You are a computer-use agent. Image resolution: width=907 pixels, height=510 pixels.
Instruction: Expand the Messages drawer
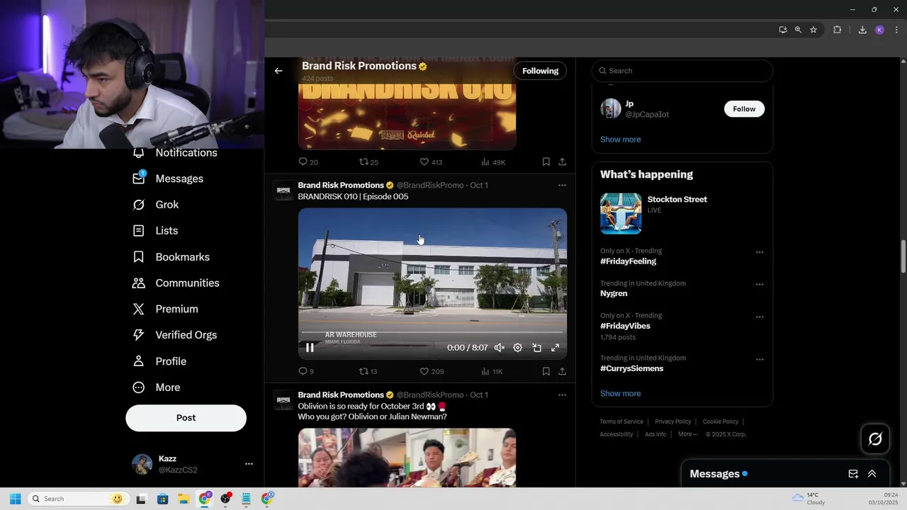pos(872,474)
